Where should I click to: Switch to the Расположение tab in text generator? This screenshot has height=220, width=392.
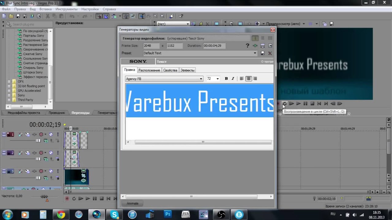[x=149, y=70]
